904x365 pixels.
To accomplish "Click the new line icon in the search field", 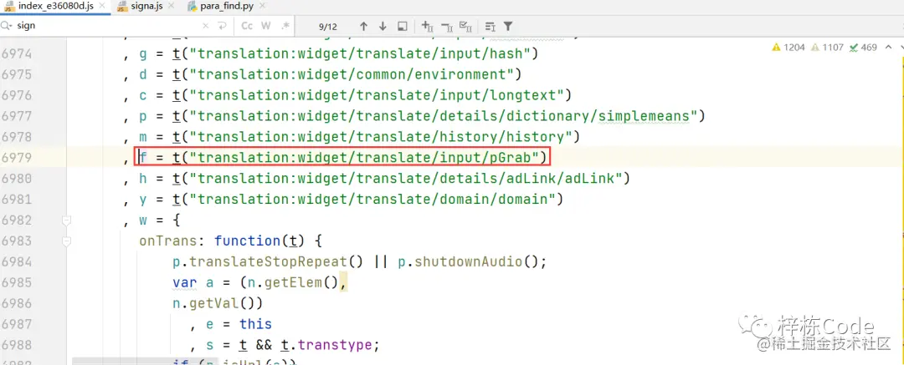I will pos(222,26).
